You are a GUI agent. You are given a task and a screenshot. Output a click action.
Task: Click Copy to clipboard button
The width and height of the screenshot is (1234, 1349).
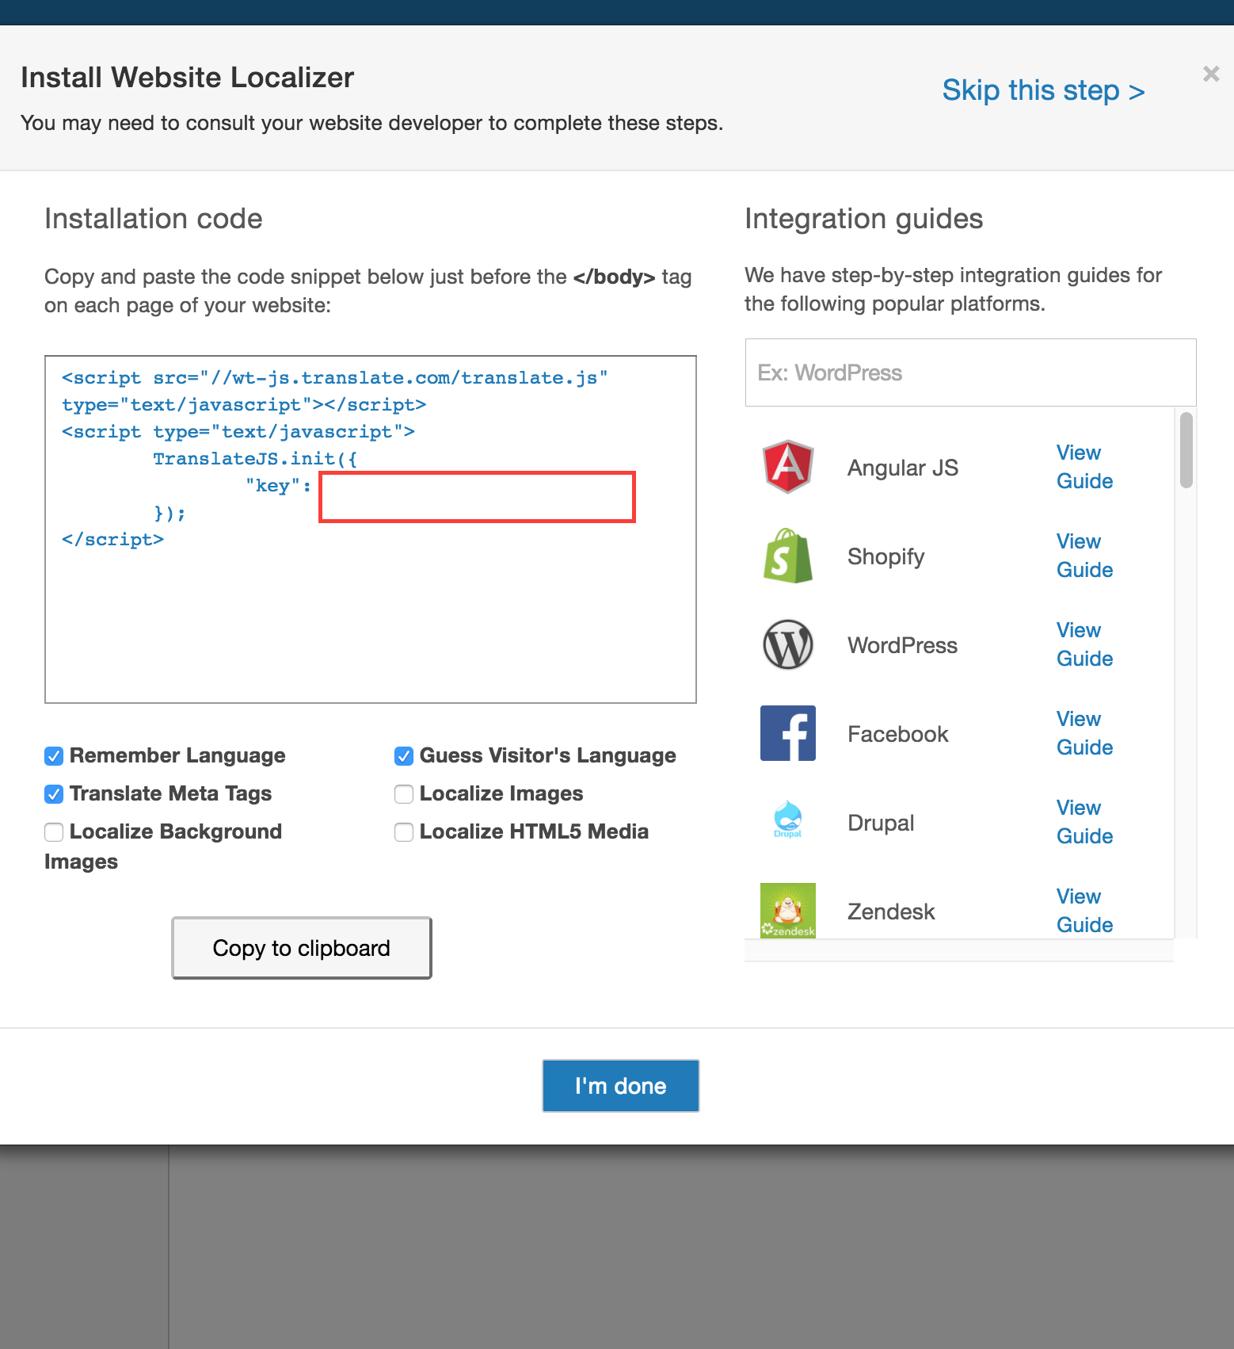pos(302,948)
